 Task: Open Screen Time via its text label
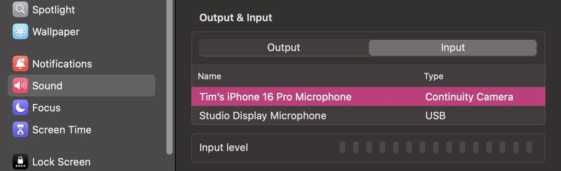pos(62,130)
